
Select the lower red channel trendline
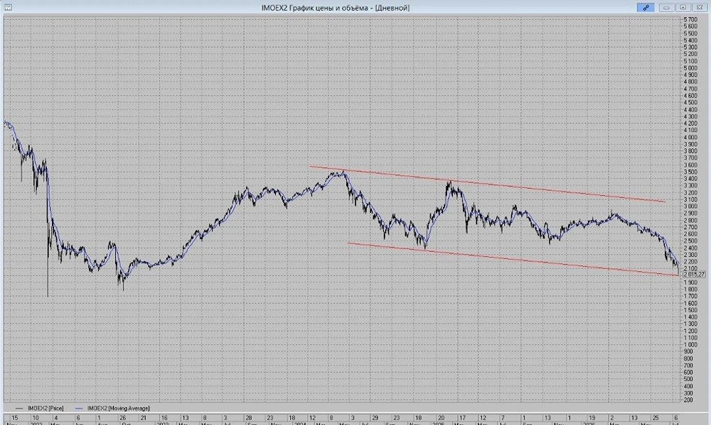point(513,259)
